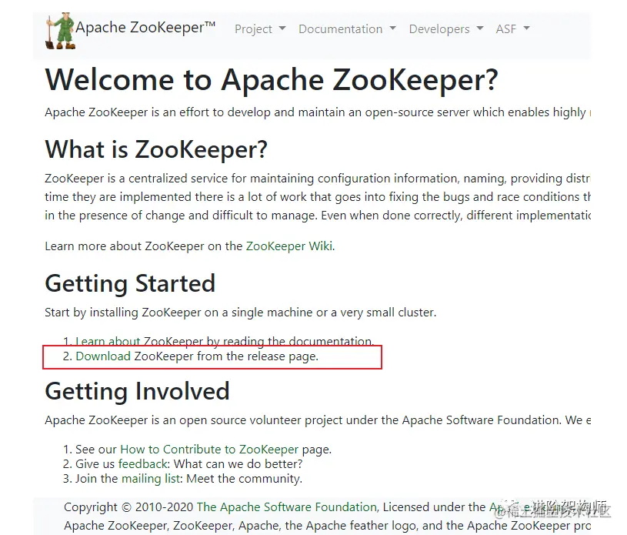627x535 pixels.
Task: Open How to Contribute to ZooKeeper link
Action: pyautogui.click(x=209, y=450)
